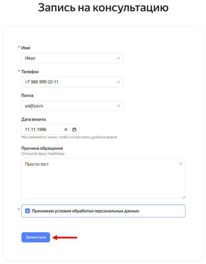Click the date input showing 11.11.1996
The height and width of the screenshot is (264, 206).
point(42,130)
